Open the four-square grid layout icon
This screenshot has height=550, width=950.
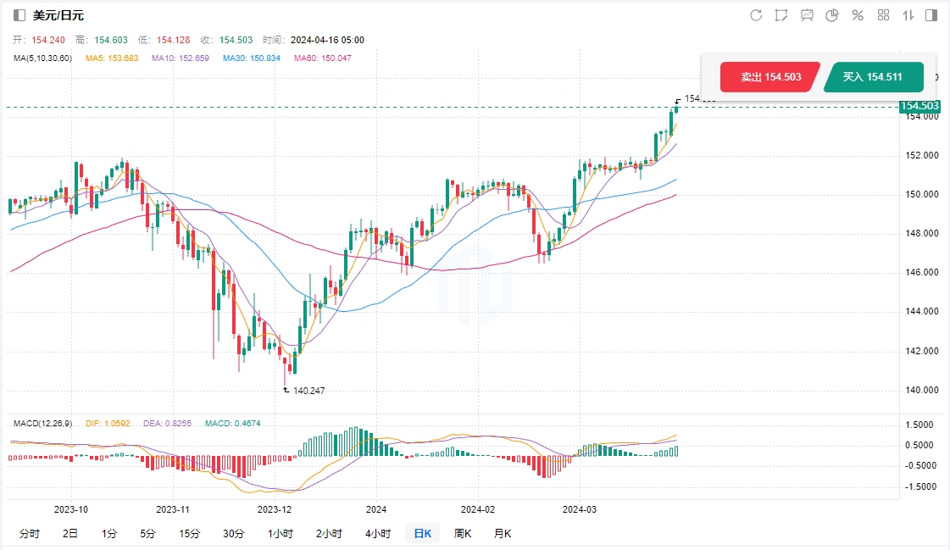[x=883, y=15]
